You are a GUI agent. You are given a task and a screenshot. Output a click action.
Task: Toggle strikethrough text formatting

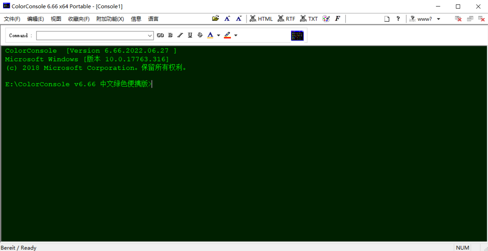point(200,35)
